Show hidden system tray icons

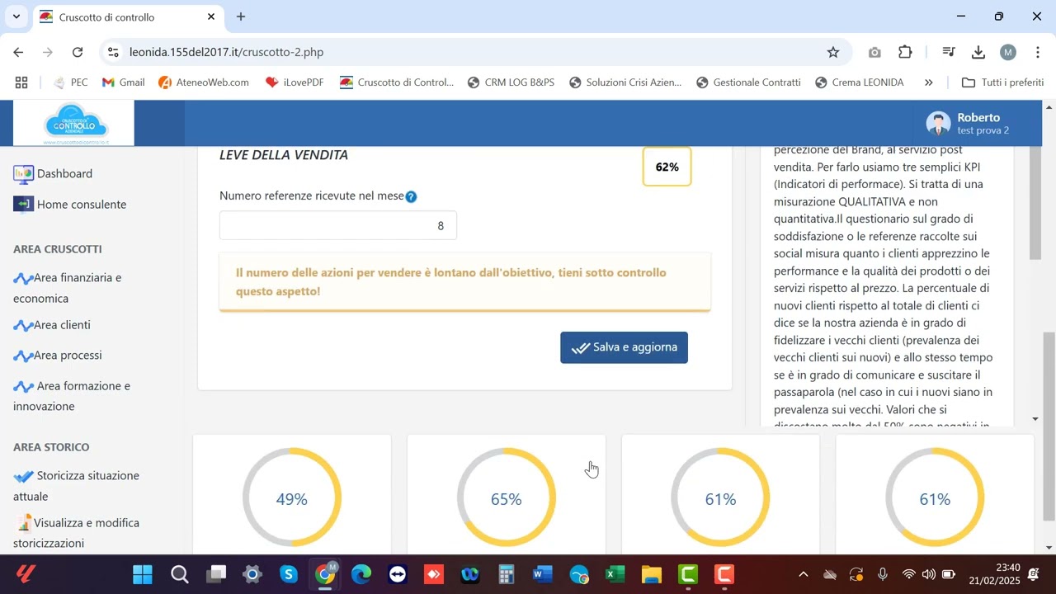click(x=803, y=574)
